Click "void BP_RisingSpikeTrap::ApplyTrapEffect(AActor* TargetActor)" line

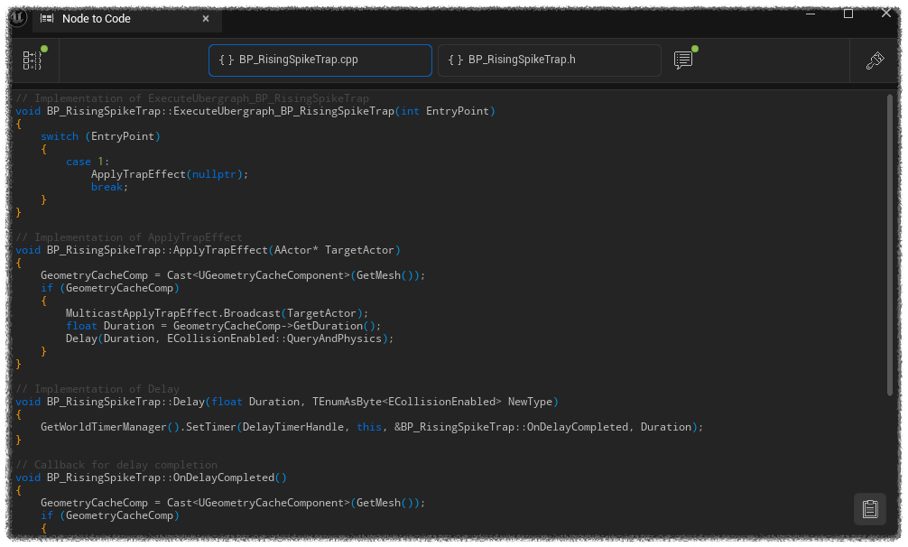tap(208, 250)
